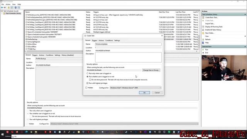The width and height of the screenshot is (247, 139).
Task: Click the Help icon in the toolbar
Action: (x=15, y=8)
